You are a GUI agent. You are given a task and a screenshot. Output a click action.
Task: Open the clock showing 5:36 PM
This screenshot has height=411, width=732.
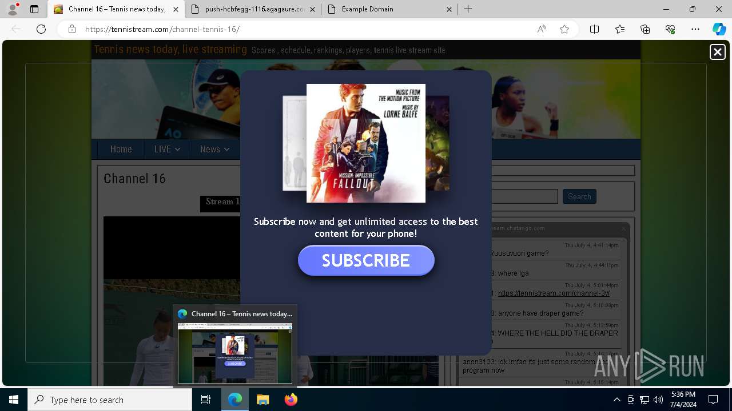click(683, 400)
